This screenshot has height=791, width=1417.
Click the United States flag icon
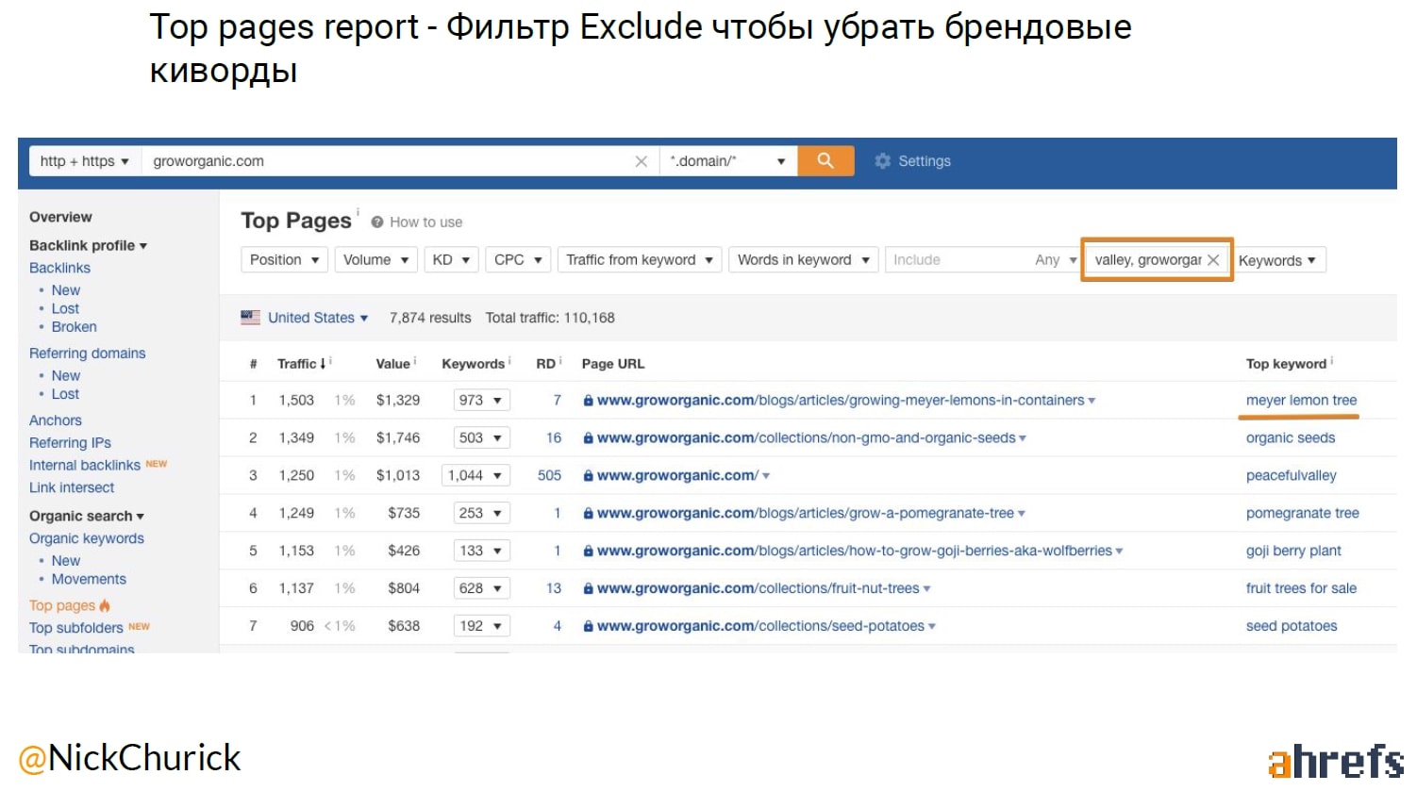click(x=250, y=318)
